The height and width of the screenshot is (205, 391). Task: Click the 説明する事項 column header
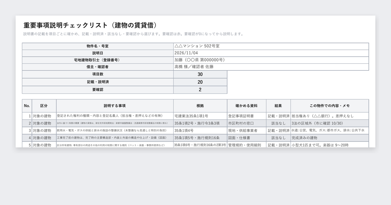(x=115, y=106)
